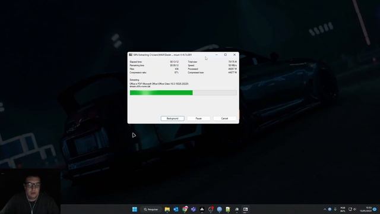Open the network and volume quick settings

point(352,209)
